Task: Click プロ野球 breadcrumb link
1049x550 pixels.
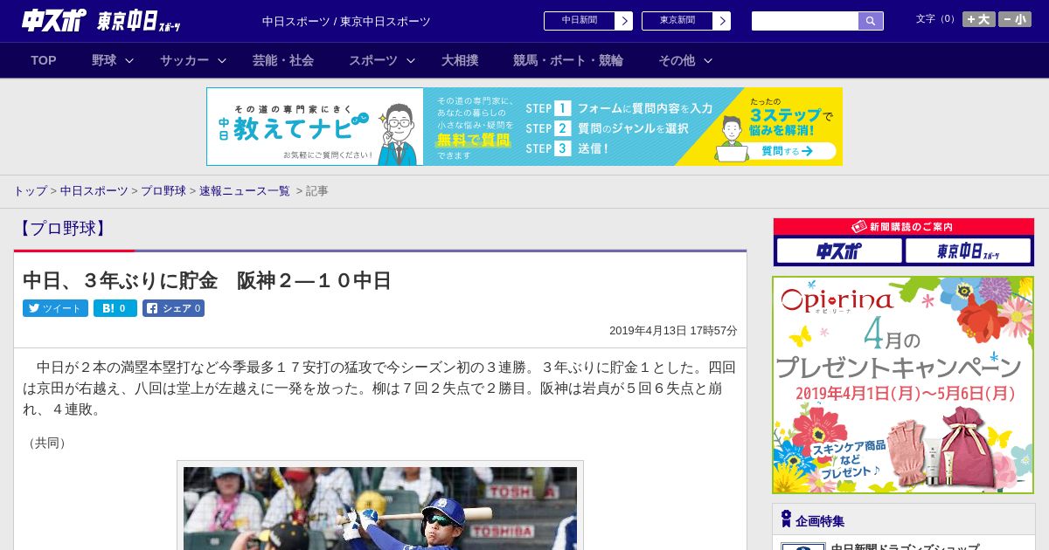Action: (x=163, y=190)
